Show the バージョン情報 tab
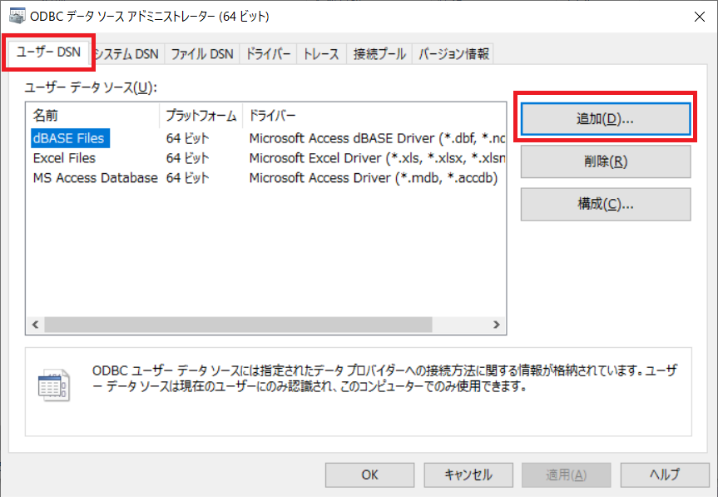The image size is (718, 497). pos(453,54)
